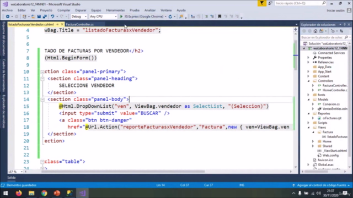The height and width of the screenshot is (198, 353).
Task: Click the Open File folder icon
Action: point(33,16)
